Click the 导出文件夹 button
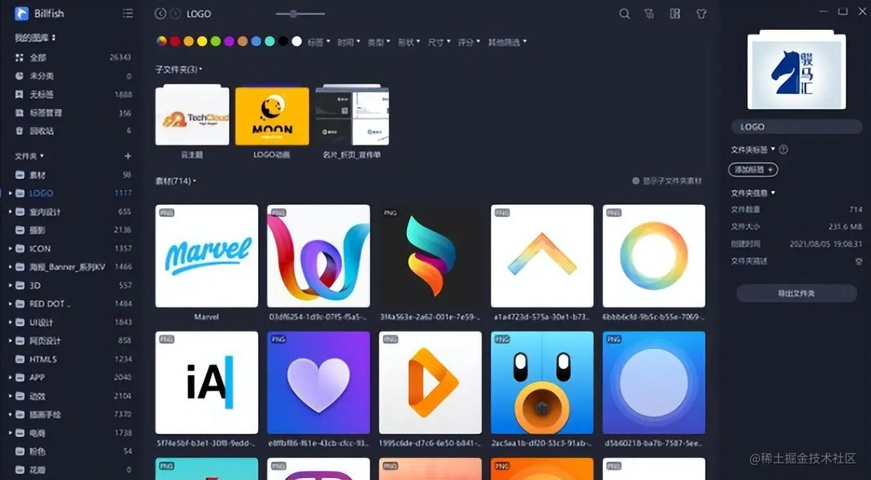This screenshot has height=480, width=871. tap(797, 293)
